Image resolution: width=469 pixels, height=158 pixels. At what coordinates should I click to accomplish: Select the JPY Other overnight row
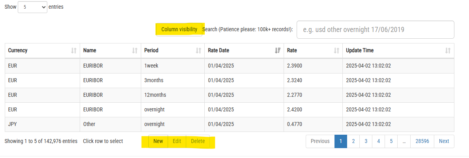(x=229, y=124)
